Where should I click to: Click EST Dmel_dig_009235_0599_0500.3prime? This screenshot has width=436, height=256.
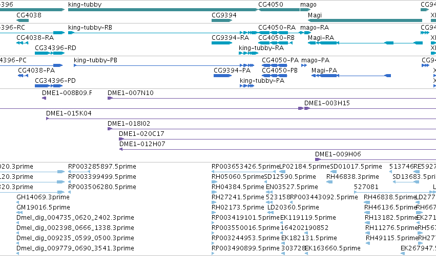click(x=18, y=244)
